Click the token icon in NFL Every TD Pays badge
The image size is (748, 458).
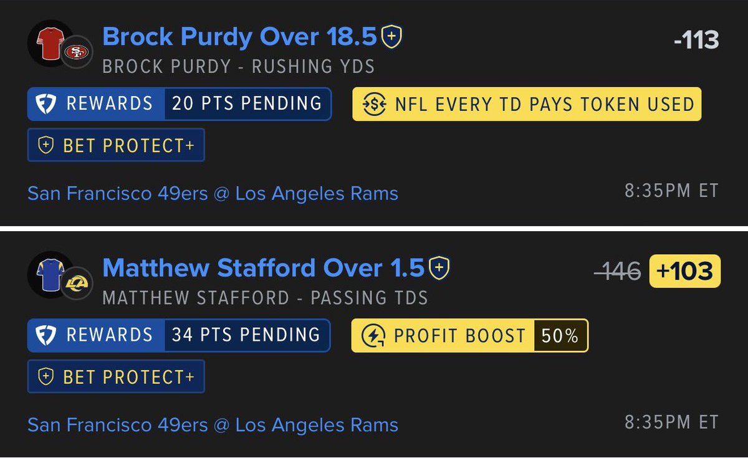pyautogui.click(x=375, y=104)
